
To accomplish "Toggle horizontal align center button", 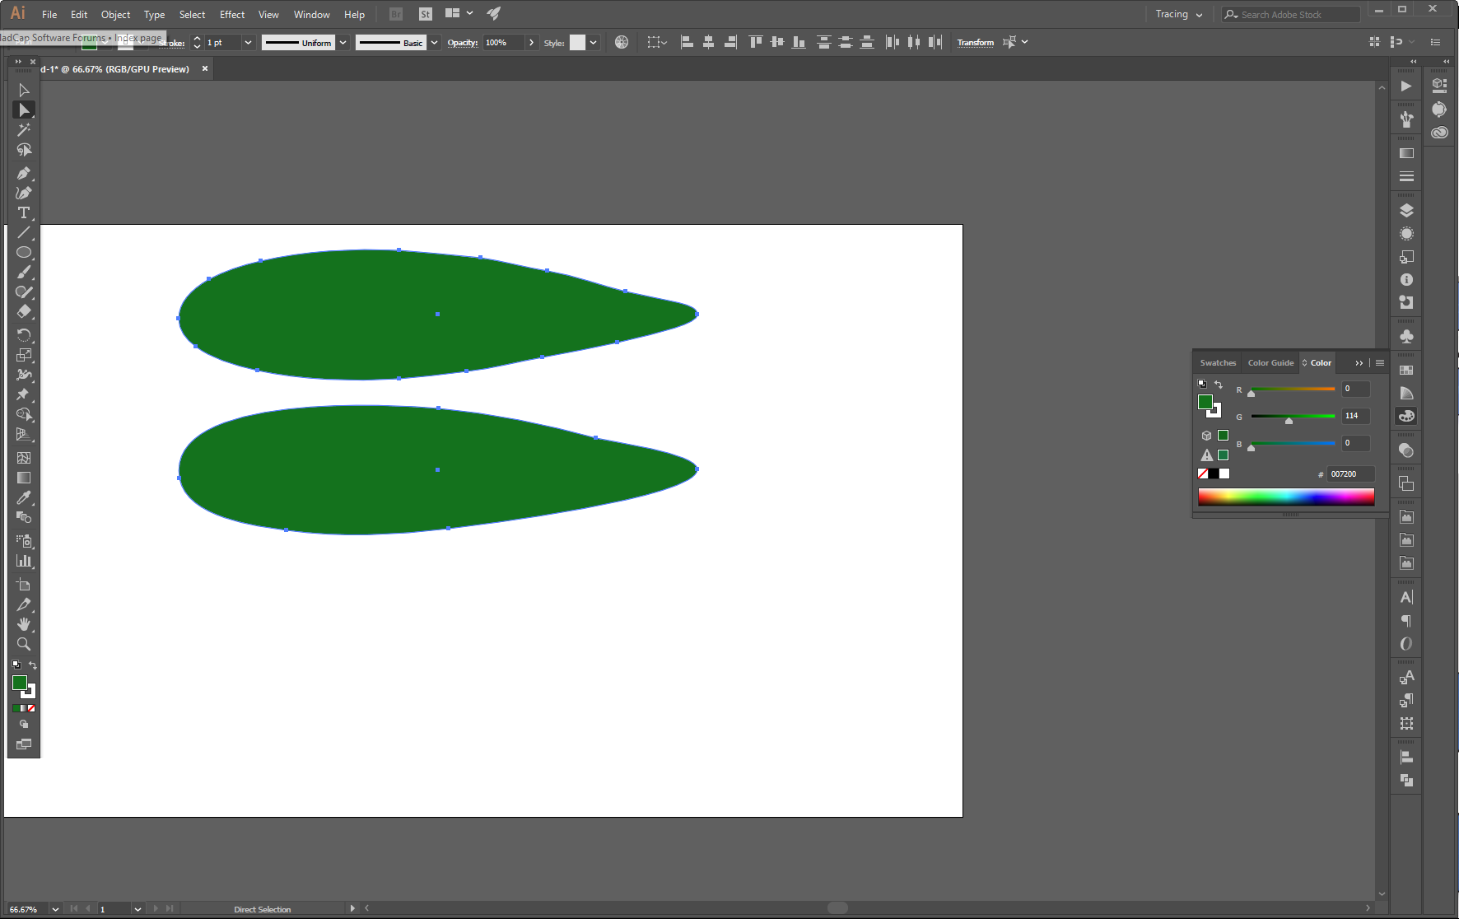I will [x=708, y=42].
